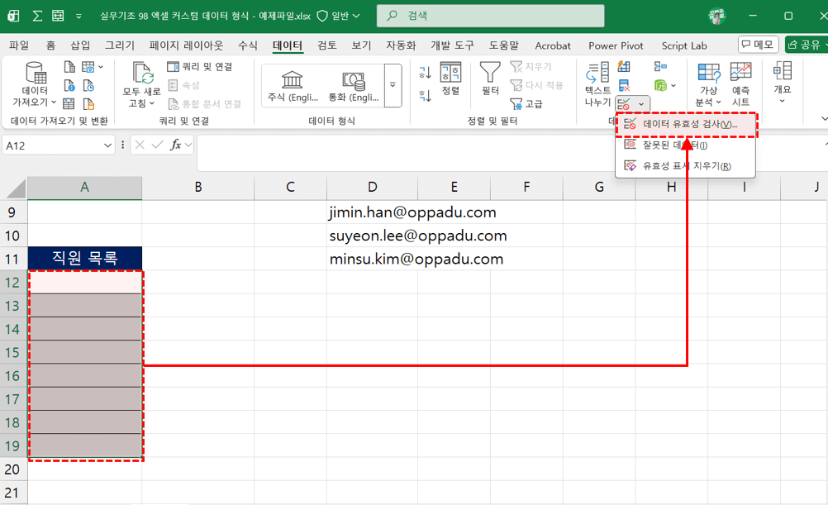Select cell B11 in the worksheet
Image resolution: width=828 pixels, height=505 pixels.
[198, 259]
